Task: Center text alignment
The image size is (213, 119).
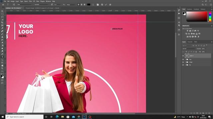Action: click(x=82, y=5)
